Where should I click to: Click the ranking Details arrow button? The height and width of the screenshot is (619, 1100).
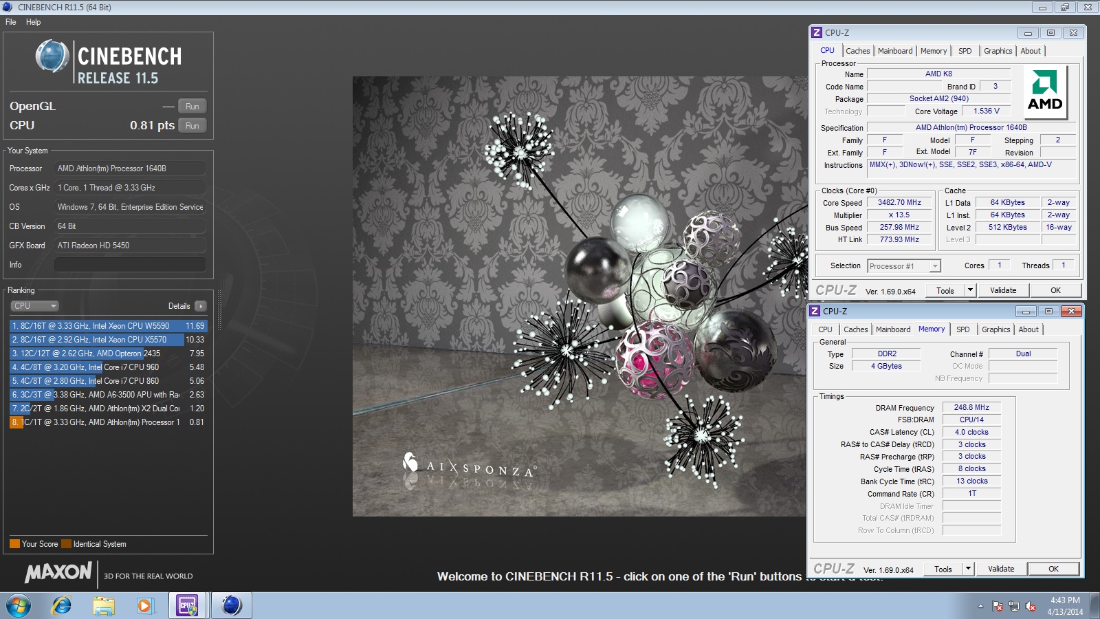[x=200, y=306]
